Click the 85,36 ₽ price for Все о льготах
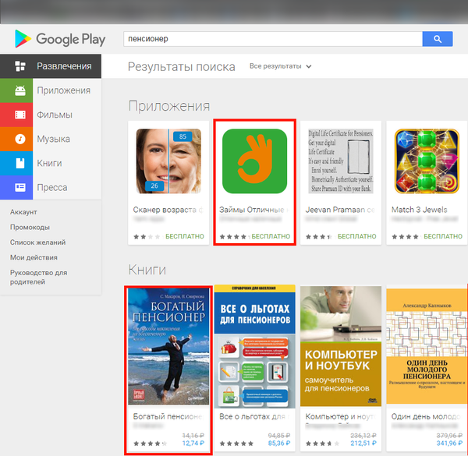Viewport: 468px width, 456px height. (279, 444)
